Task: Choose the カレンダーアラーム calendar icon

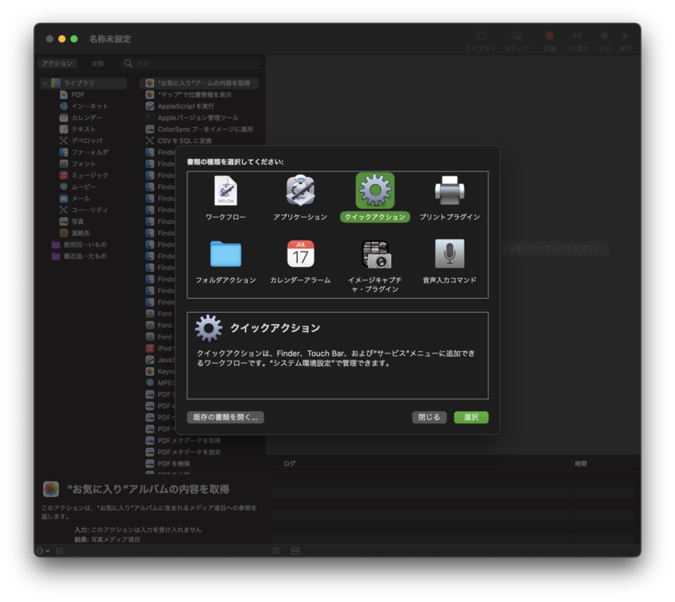Action: tap(300, 254)
